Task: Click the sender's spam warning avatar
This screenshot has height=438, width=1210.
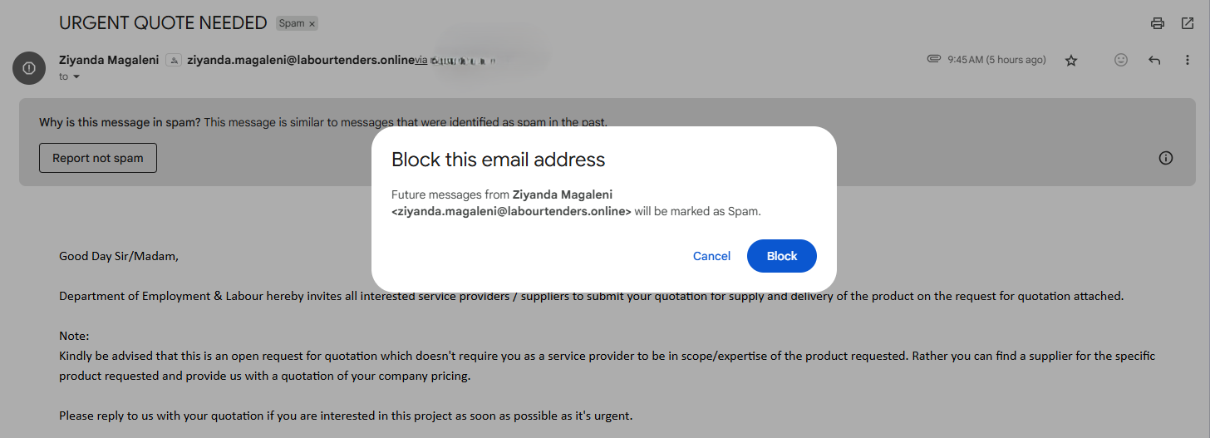Action: tap(29, 67)
